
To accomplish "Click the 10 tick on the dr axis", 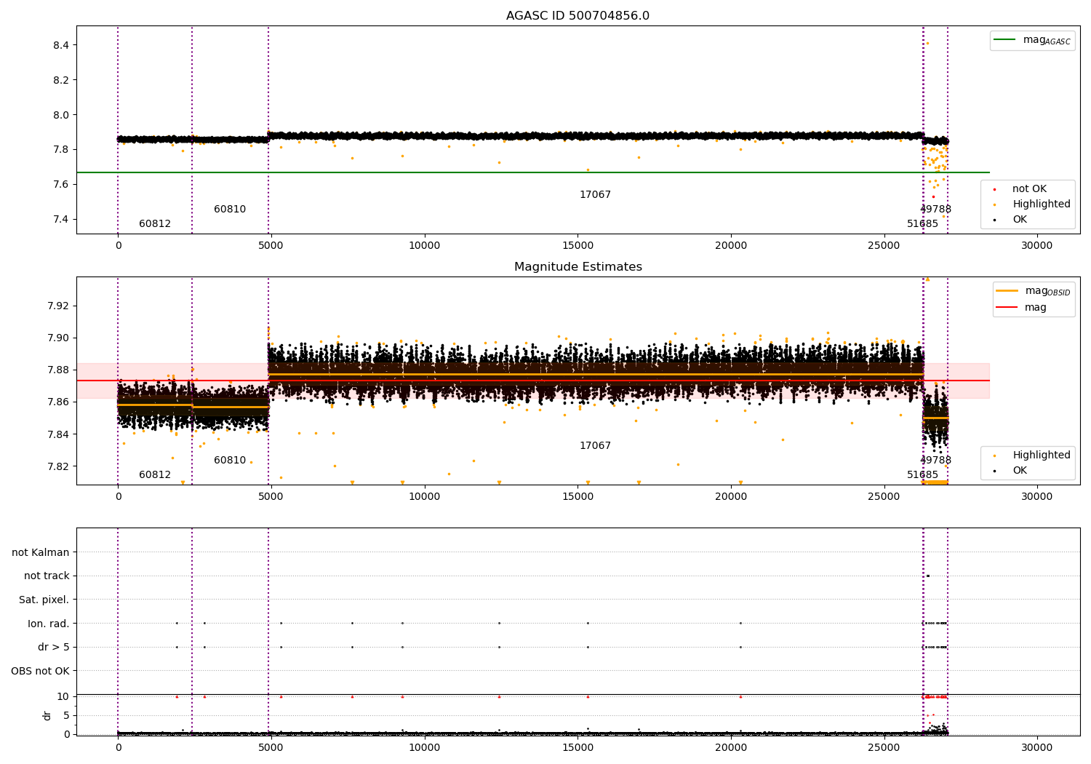I will [63, 696].
